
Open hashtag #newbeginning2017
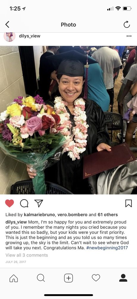(107, 248)
